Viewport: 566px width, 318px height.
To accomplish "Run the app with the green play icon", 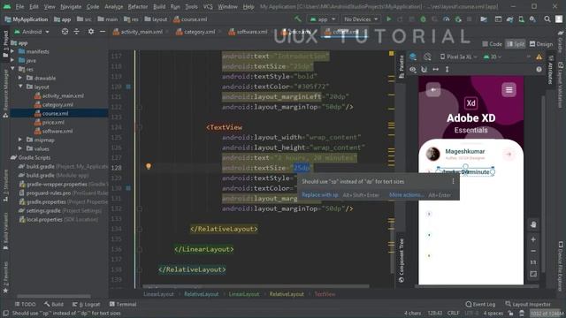I will (x=389, y=19).
